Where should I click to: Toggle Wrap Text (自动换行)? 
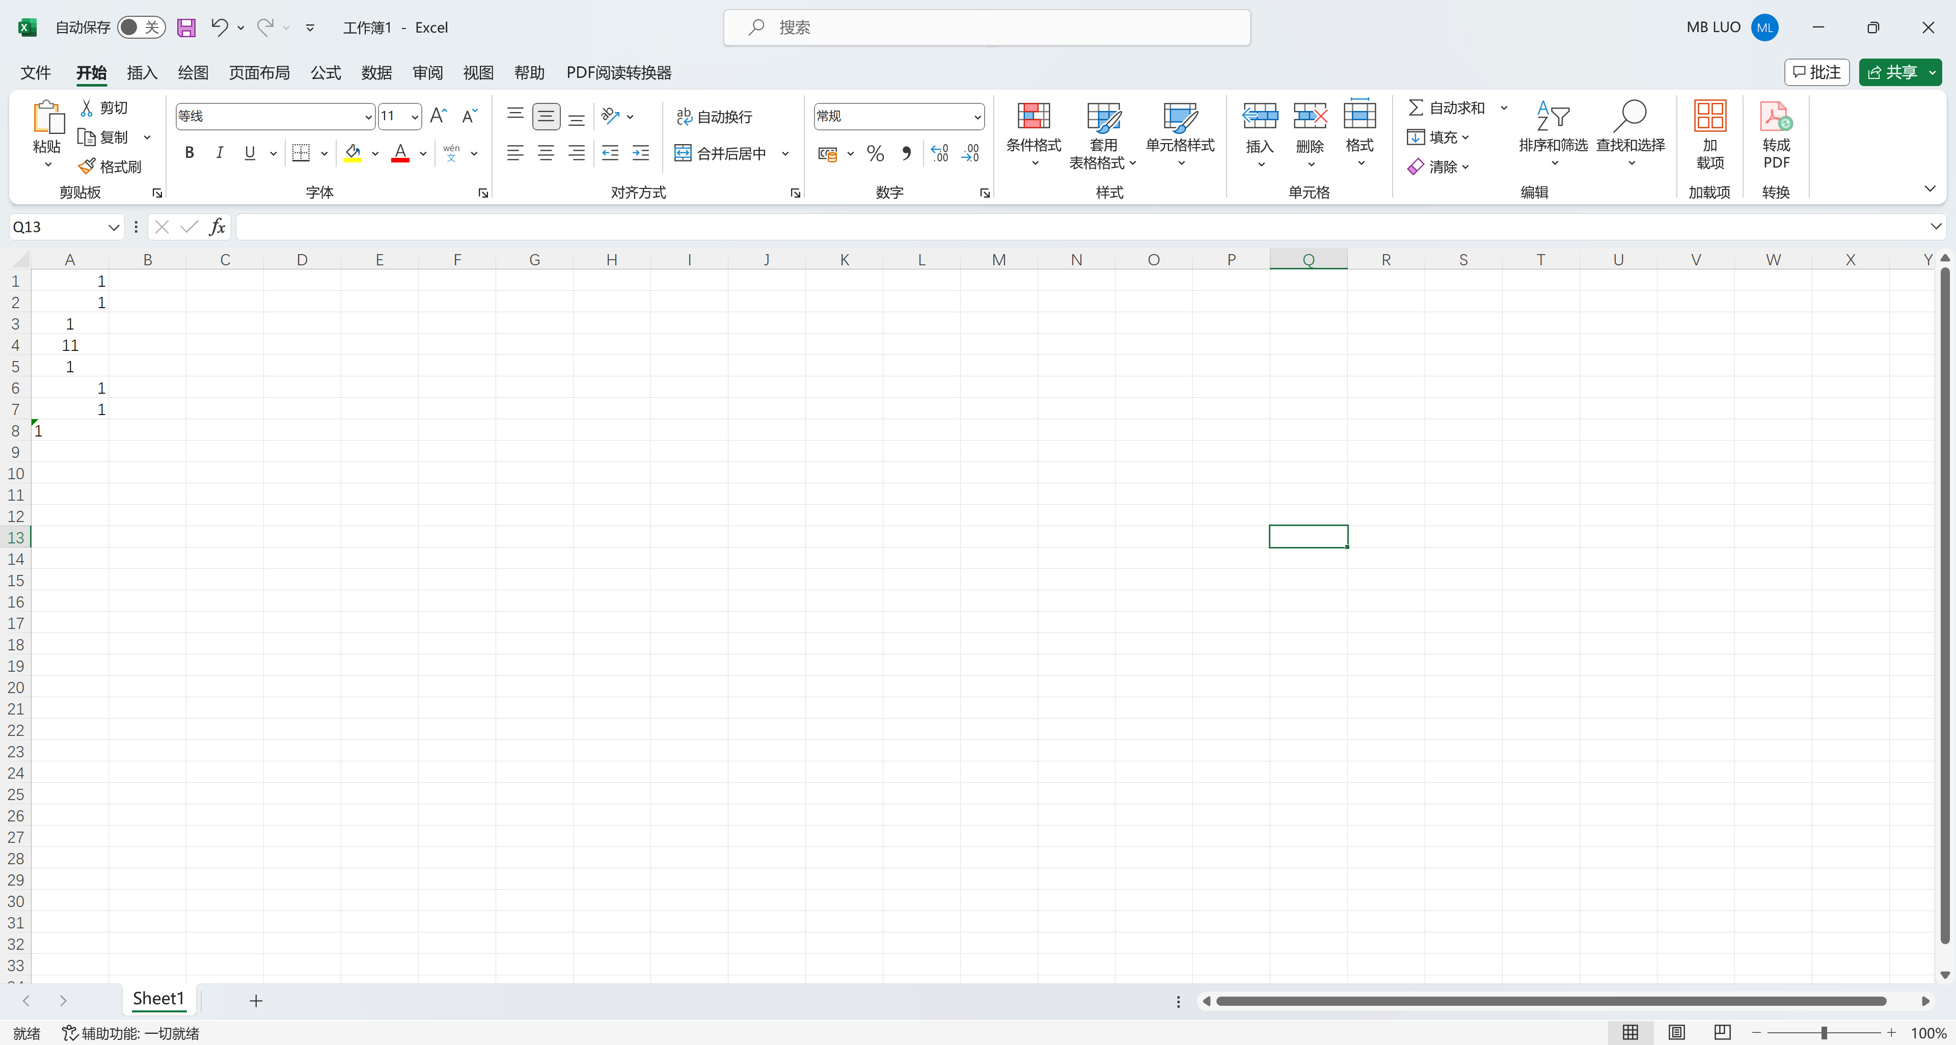click(x=714, y=117)
